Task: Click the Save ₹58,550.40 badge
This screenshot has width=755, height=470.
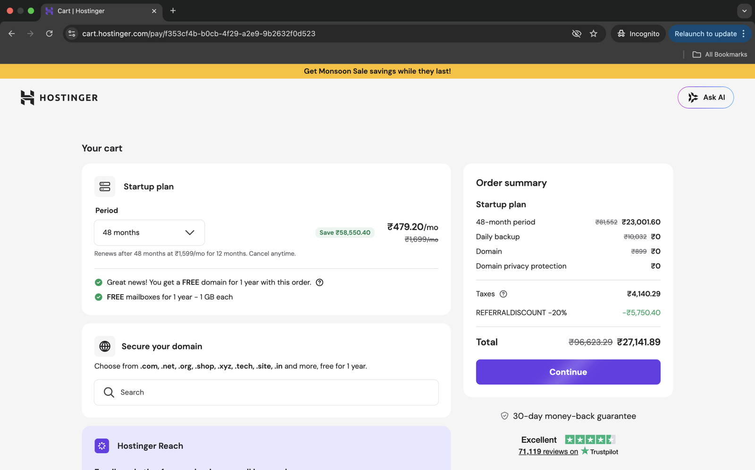Action: 345,232
